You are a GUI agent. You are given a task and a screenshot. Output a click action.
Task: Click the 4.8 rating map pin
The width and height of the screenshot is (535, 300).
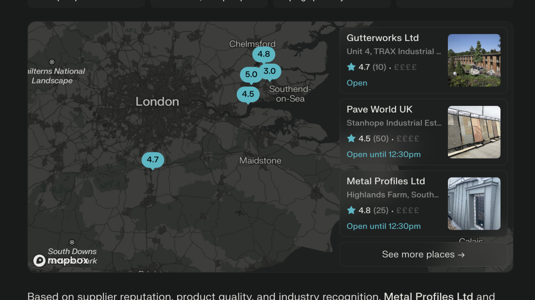point(263,54)
